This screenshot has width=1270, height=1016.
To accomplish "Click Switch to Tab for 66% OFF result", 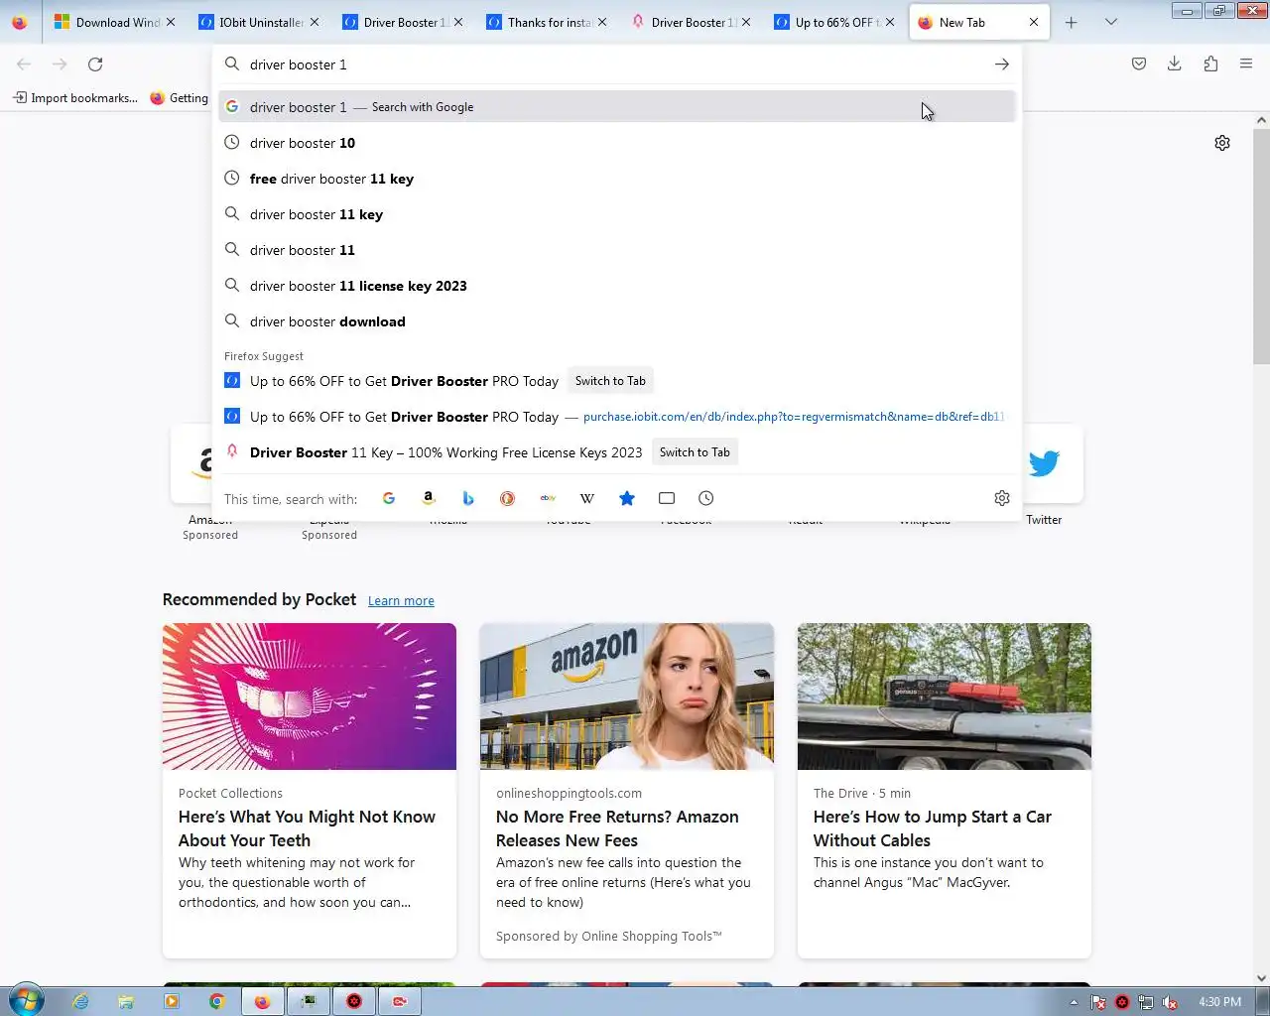I will [610, 381].
